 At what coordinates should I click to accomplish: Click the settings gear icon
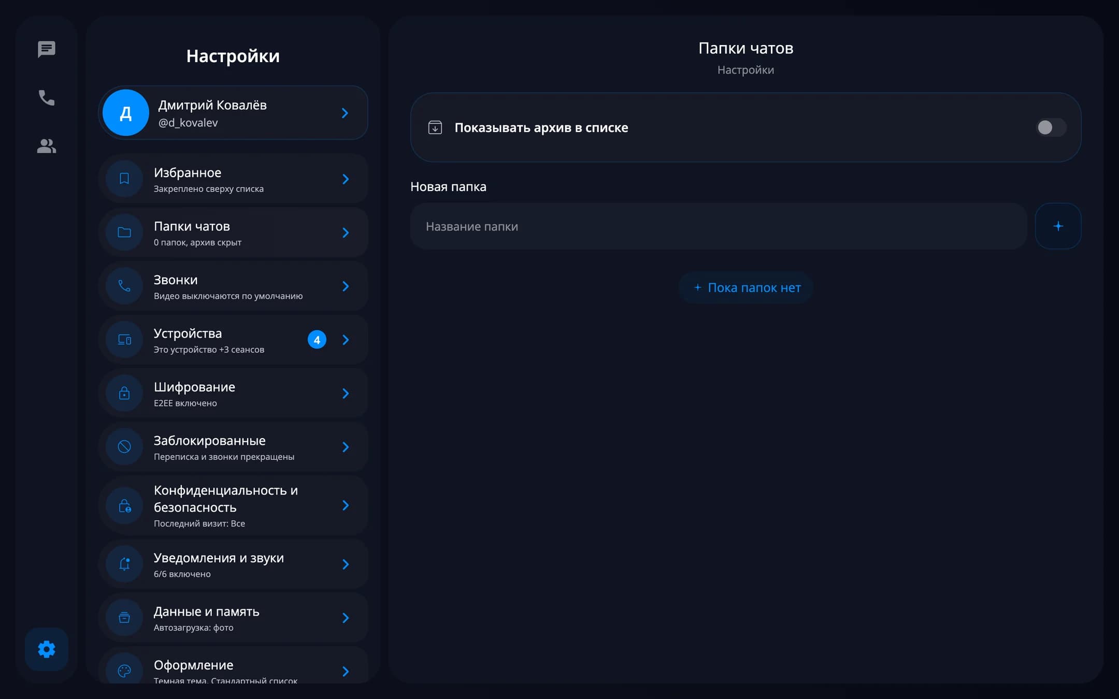(47, 649)
